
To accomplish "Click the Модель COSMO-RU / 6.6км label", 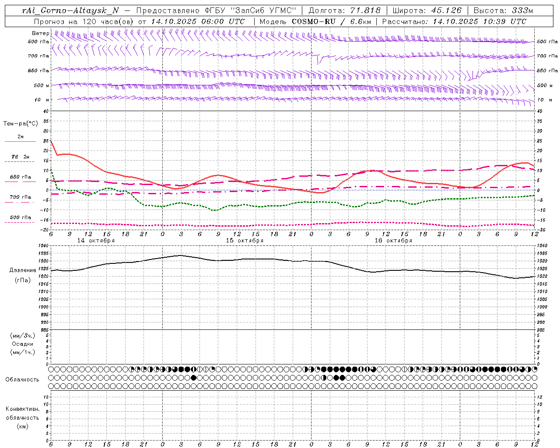I will click(315, 21).
